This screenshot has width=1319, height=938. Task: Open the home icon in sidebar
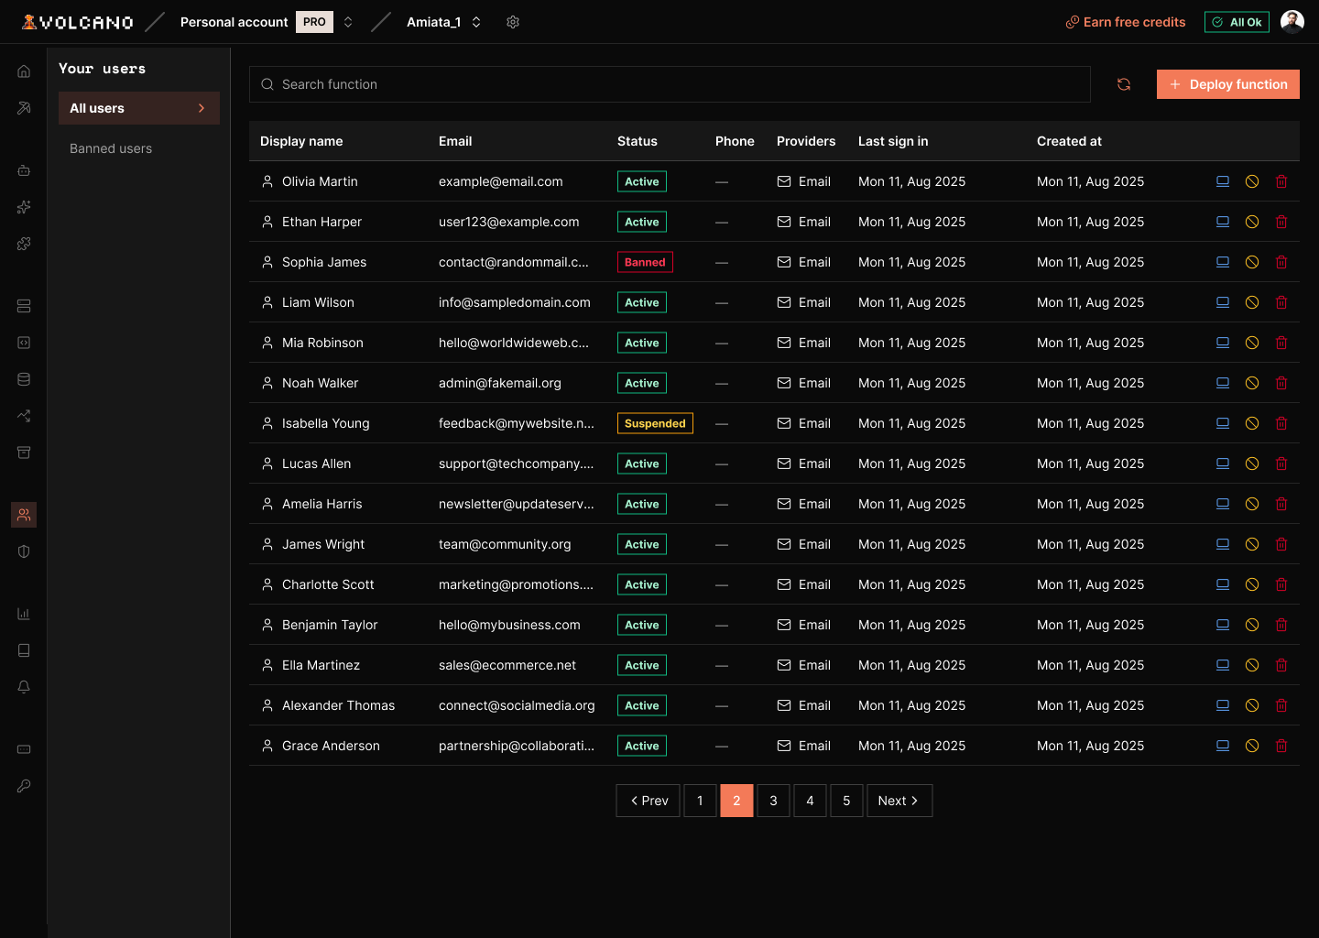(24, 71)
